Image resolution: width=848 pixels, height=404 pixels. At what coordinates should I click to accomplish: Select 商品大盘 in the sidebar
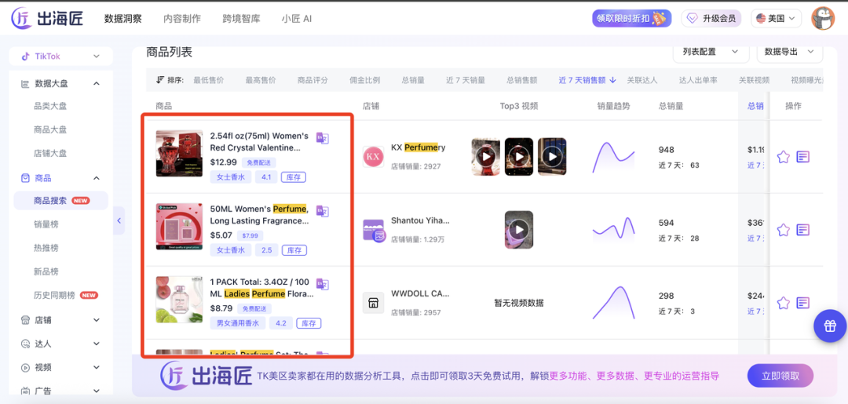50,129
